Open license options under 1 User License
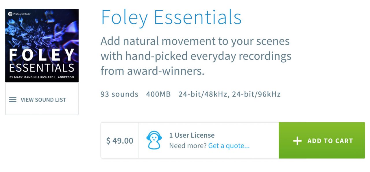This screenshot has width=370, height=172. [192, 135]
